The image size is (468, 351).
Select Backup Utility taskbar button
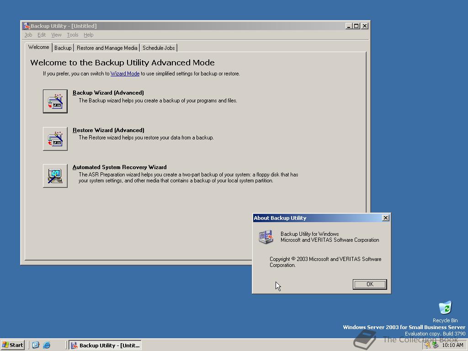point(105,346)
